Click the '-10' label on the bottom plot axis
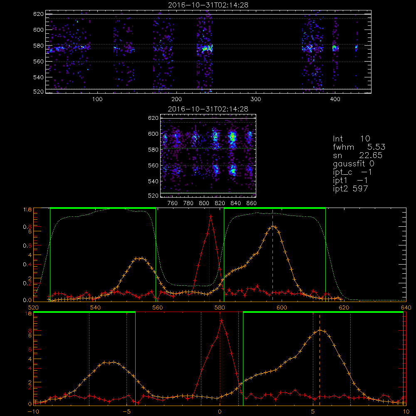The width and height of the screenshot is (416, 416). tap(34, 411)
